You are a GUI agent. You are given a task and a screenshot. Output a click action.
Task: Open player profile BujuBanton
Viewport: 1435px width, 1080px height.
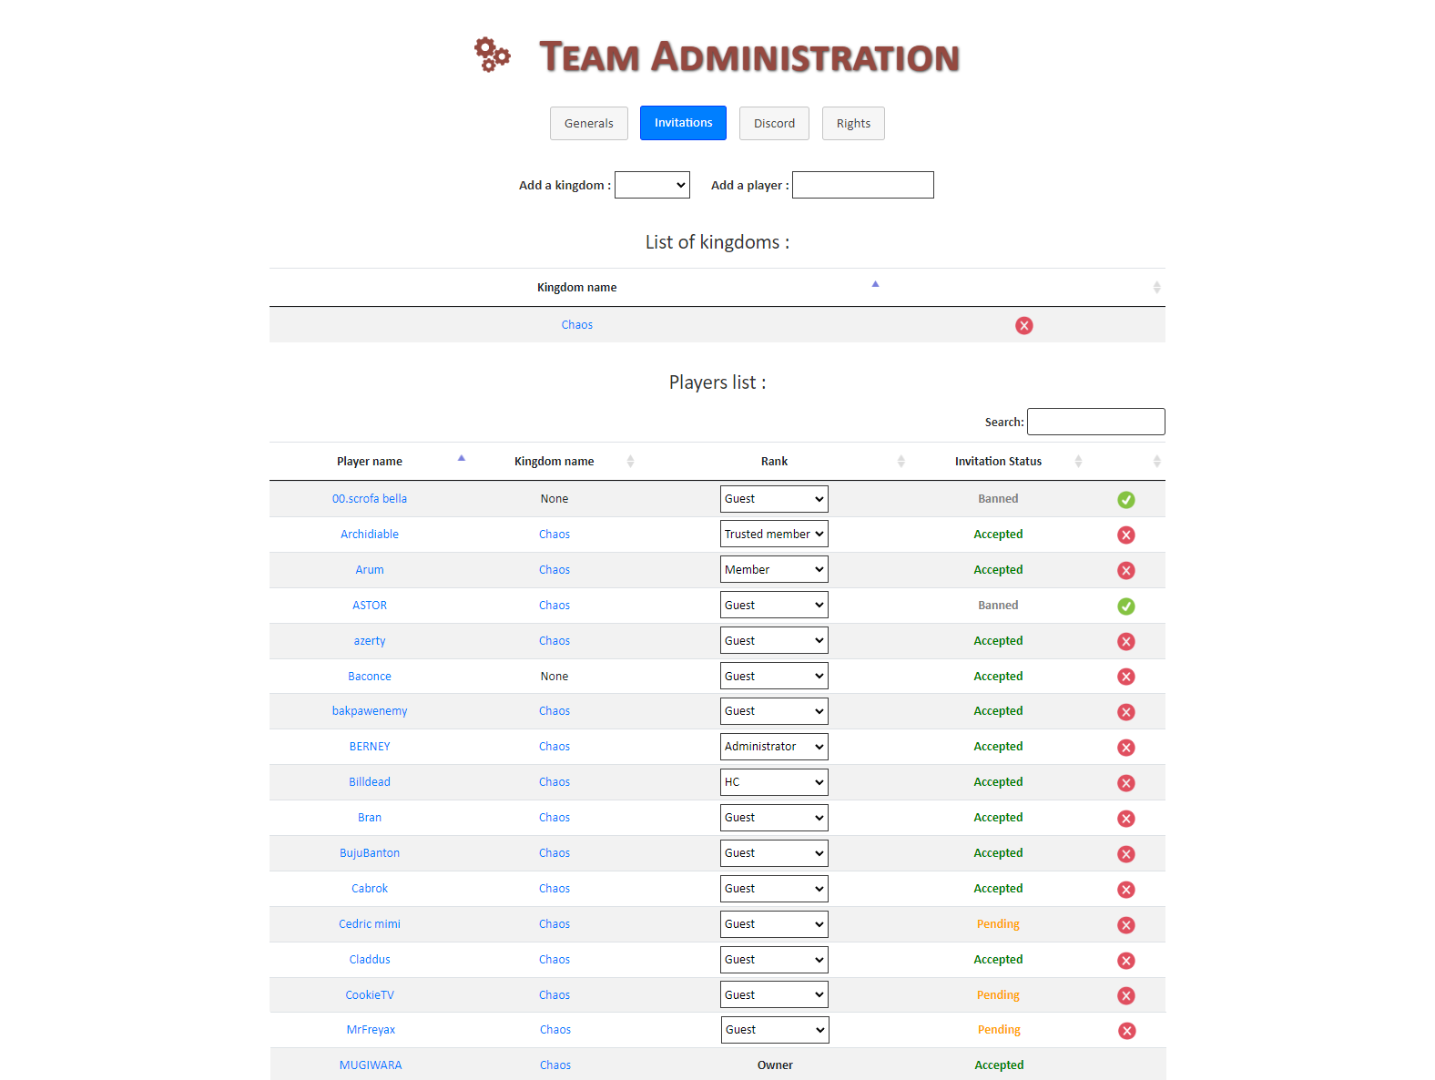pos(370,853)
